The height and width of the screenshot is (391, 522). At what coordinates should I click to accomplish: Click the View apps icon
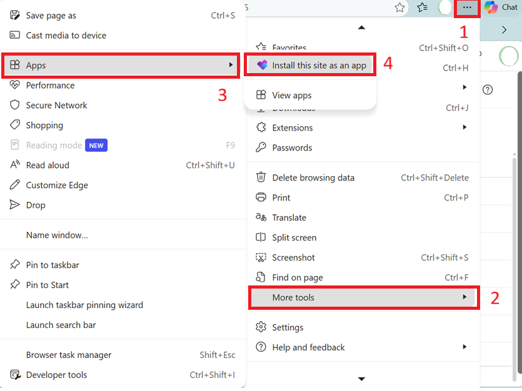click(261, 95)
